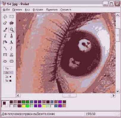
Task: Select the last zoom option at list bottom
Action: tap(8, 81)
